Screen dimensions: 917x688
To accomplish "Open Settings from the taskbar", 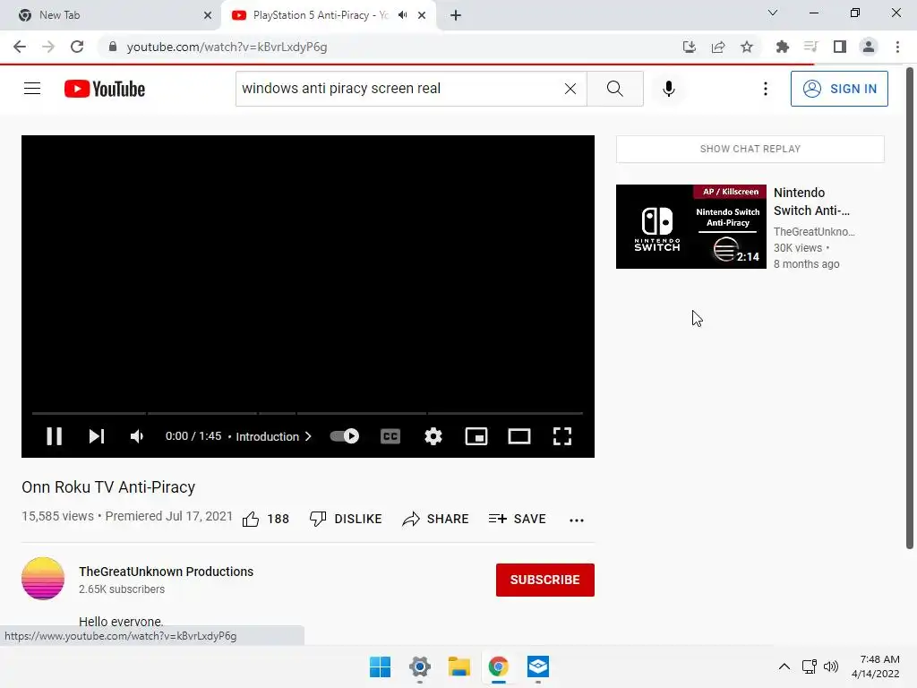I will [x=420, y=666].
